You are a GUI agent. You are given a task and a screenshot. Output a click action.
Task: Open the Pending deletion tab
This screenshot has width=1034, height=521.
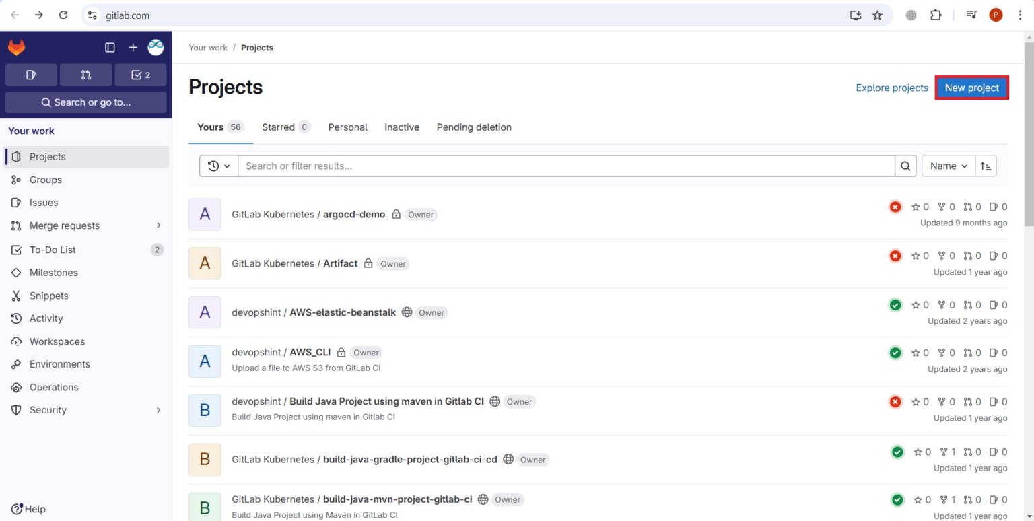pyautogui.click(x=473, y=127)
